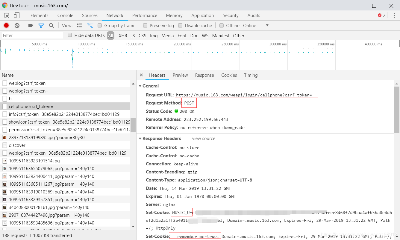
Task: Open network search magnifier icon
Action: (x=51, y=26)
